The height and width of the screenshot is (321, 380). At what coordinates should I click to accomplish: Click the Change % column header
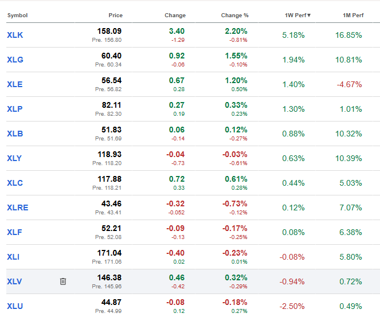(x=234, y=15)
